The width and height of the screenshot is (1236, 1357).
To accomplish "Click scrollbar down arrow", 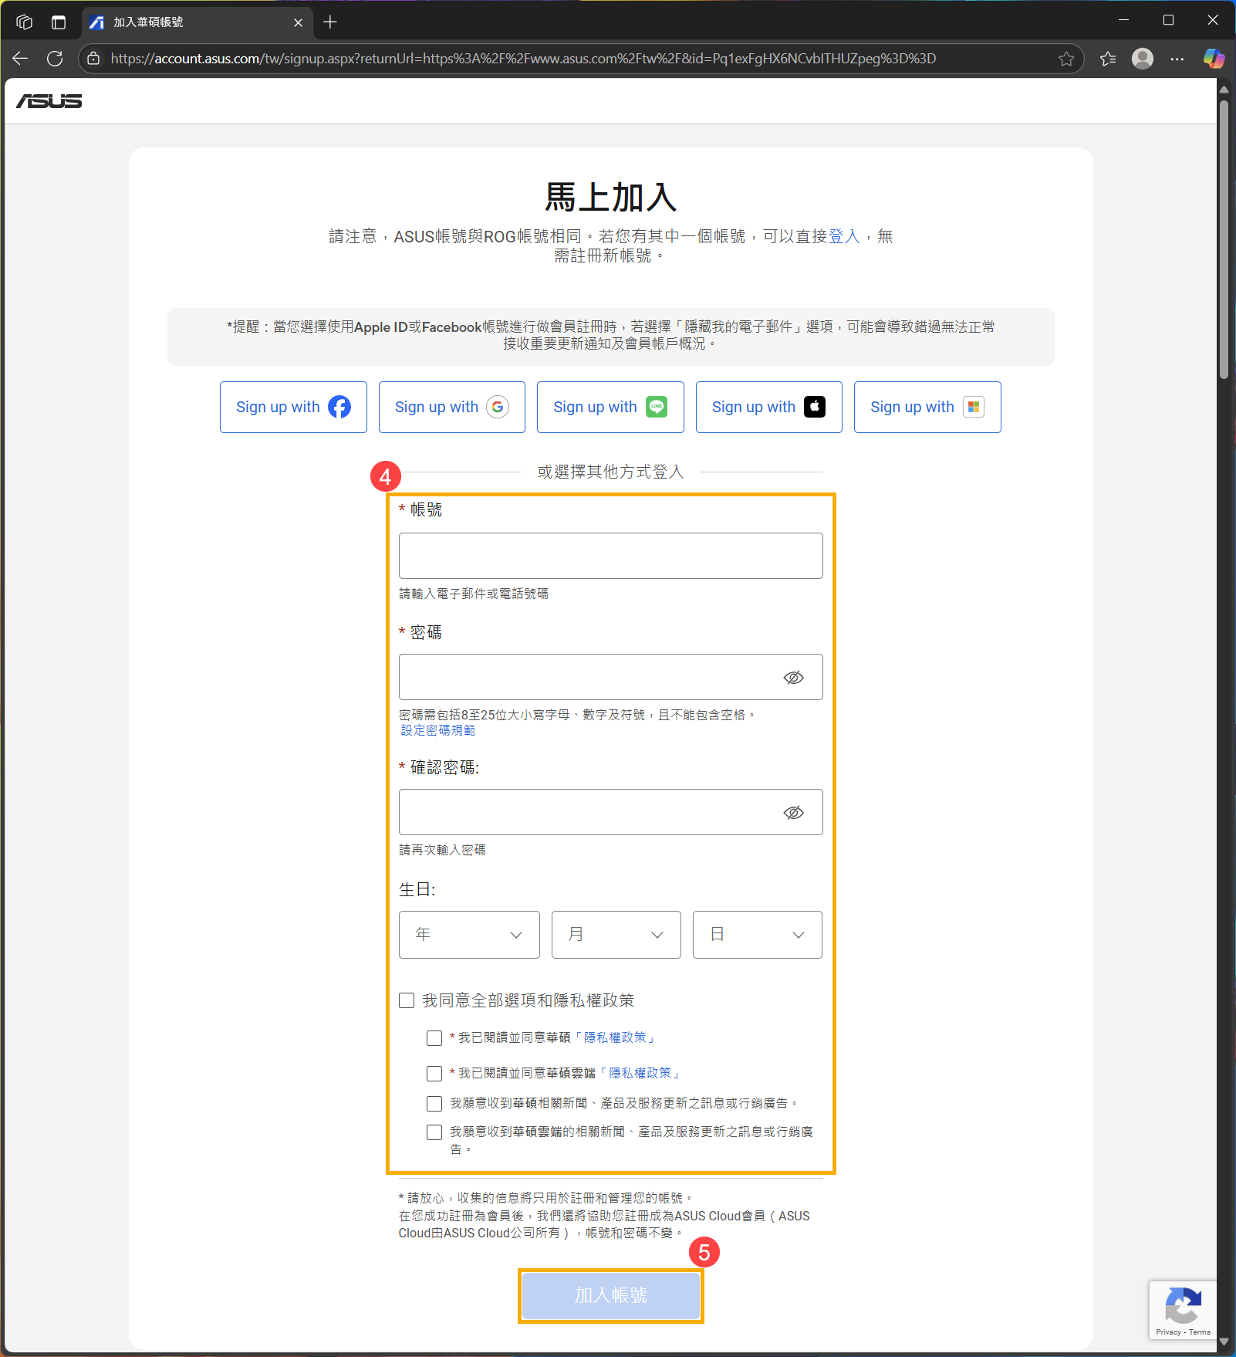I will point(1224,1343).
